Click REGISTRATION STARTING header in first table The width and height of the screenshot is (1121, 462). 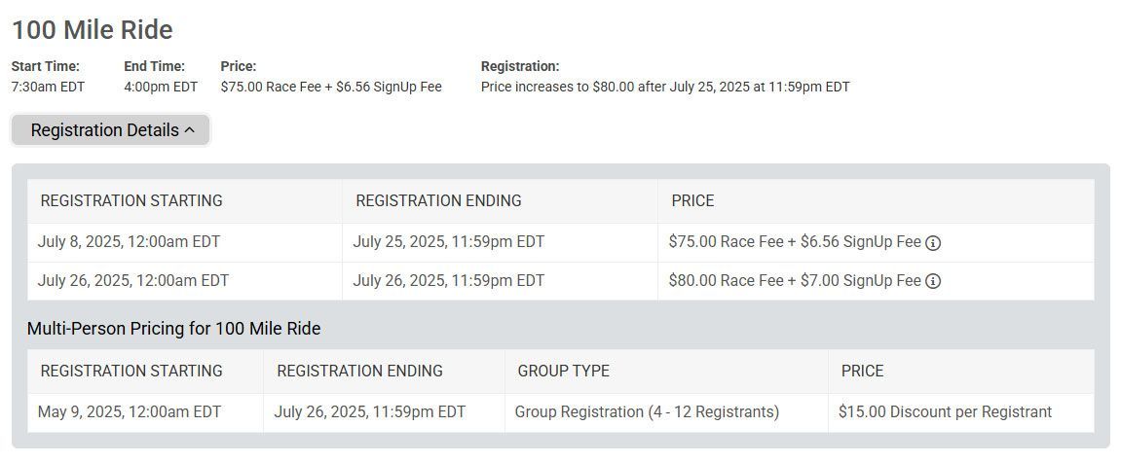point(131,200)
